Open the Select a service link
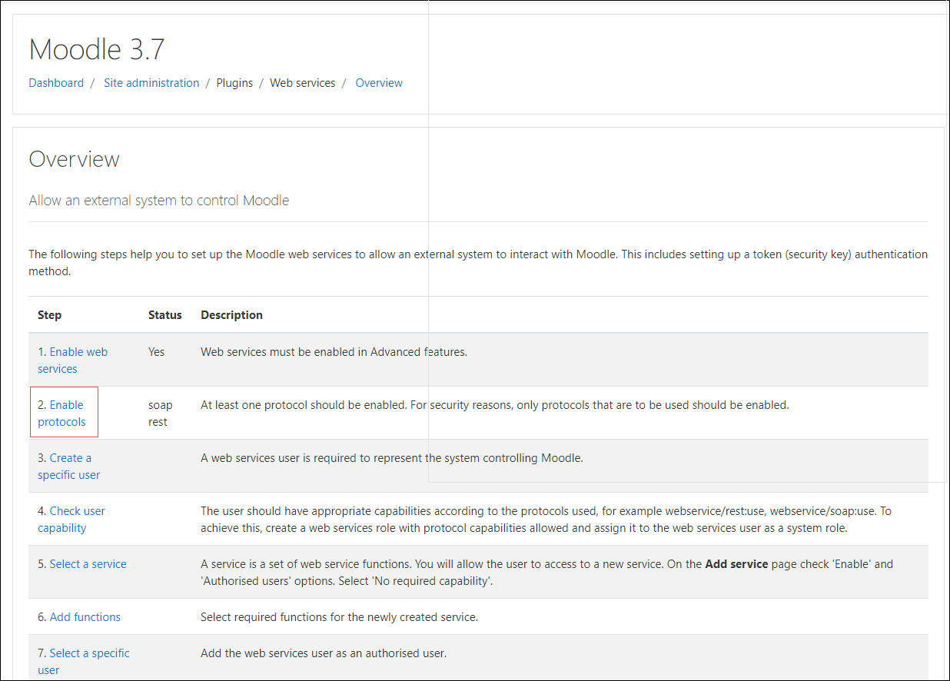950x681 pixels. coord(88,564)
